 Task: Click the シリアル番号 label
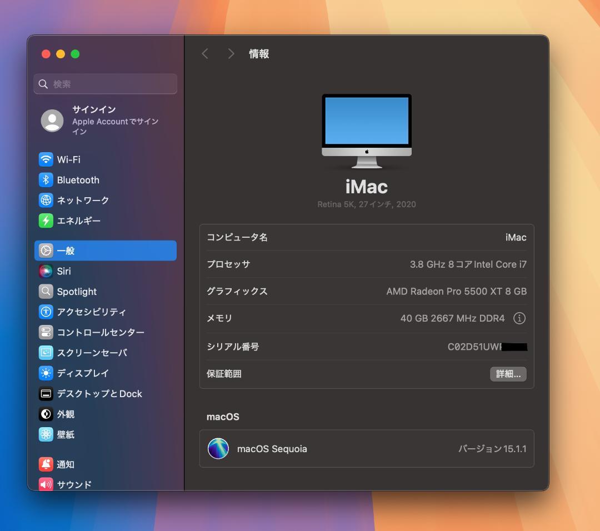point(233,347)
